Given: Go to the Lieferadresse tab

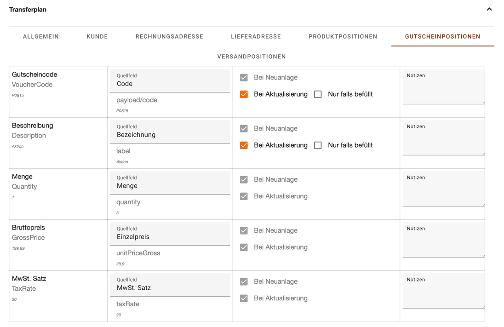Looking at the screenshot, I should tap(256, 37).
